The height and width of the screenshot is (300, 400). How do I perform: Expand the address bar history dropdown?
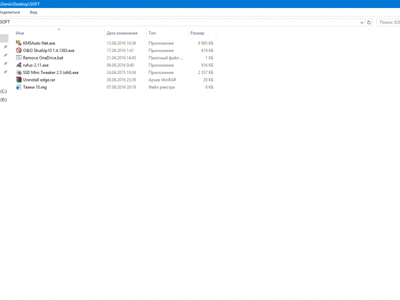tap(361, 22)
